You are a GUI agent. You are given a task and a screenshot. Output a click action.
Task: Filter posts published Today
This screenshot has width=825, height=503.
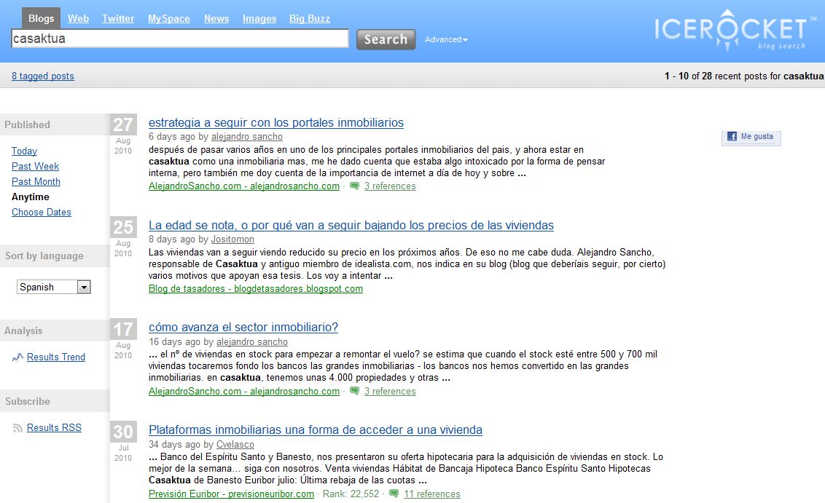(x=24, y=151)
